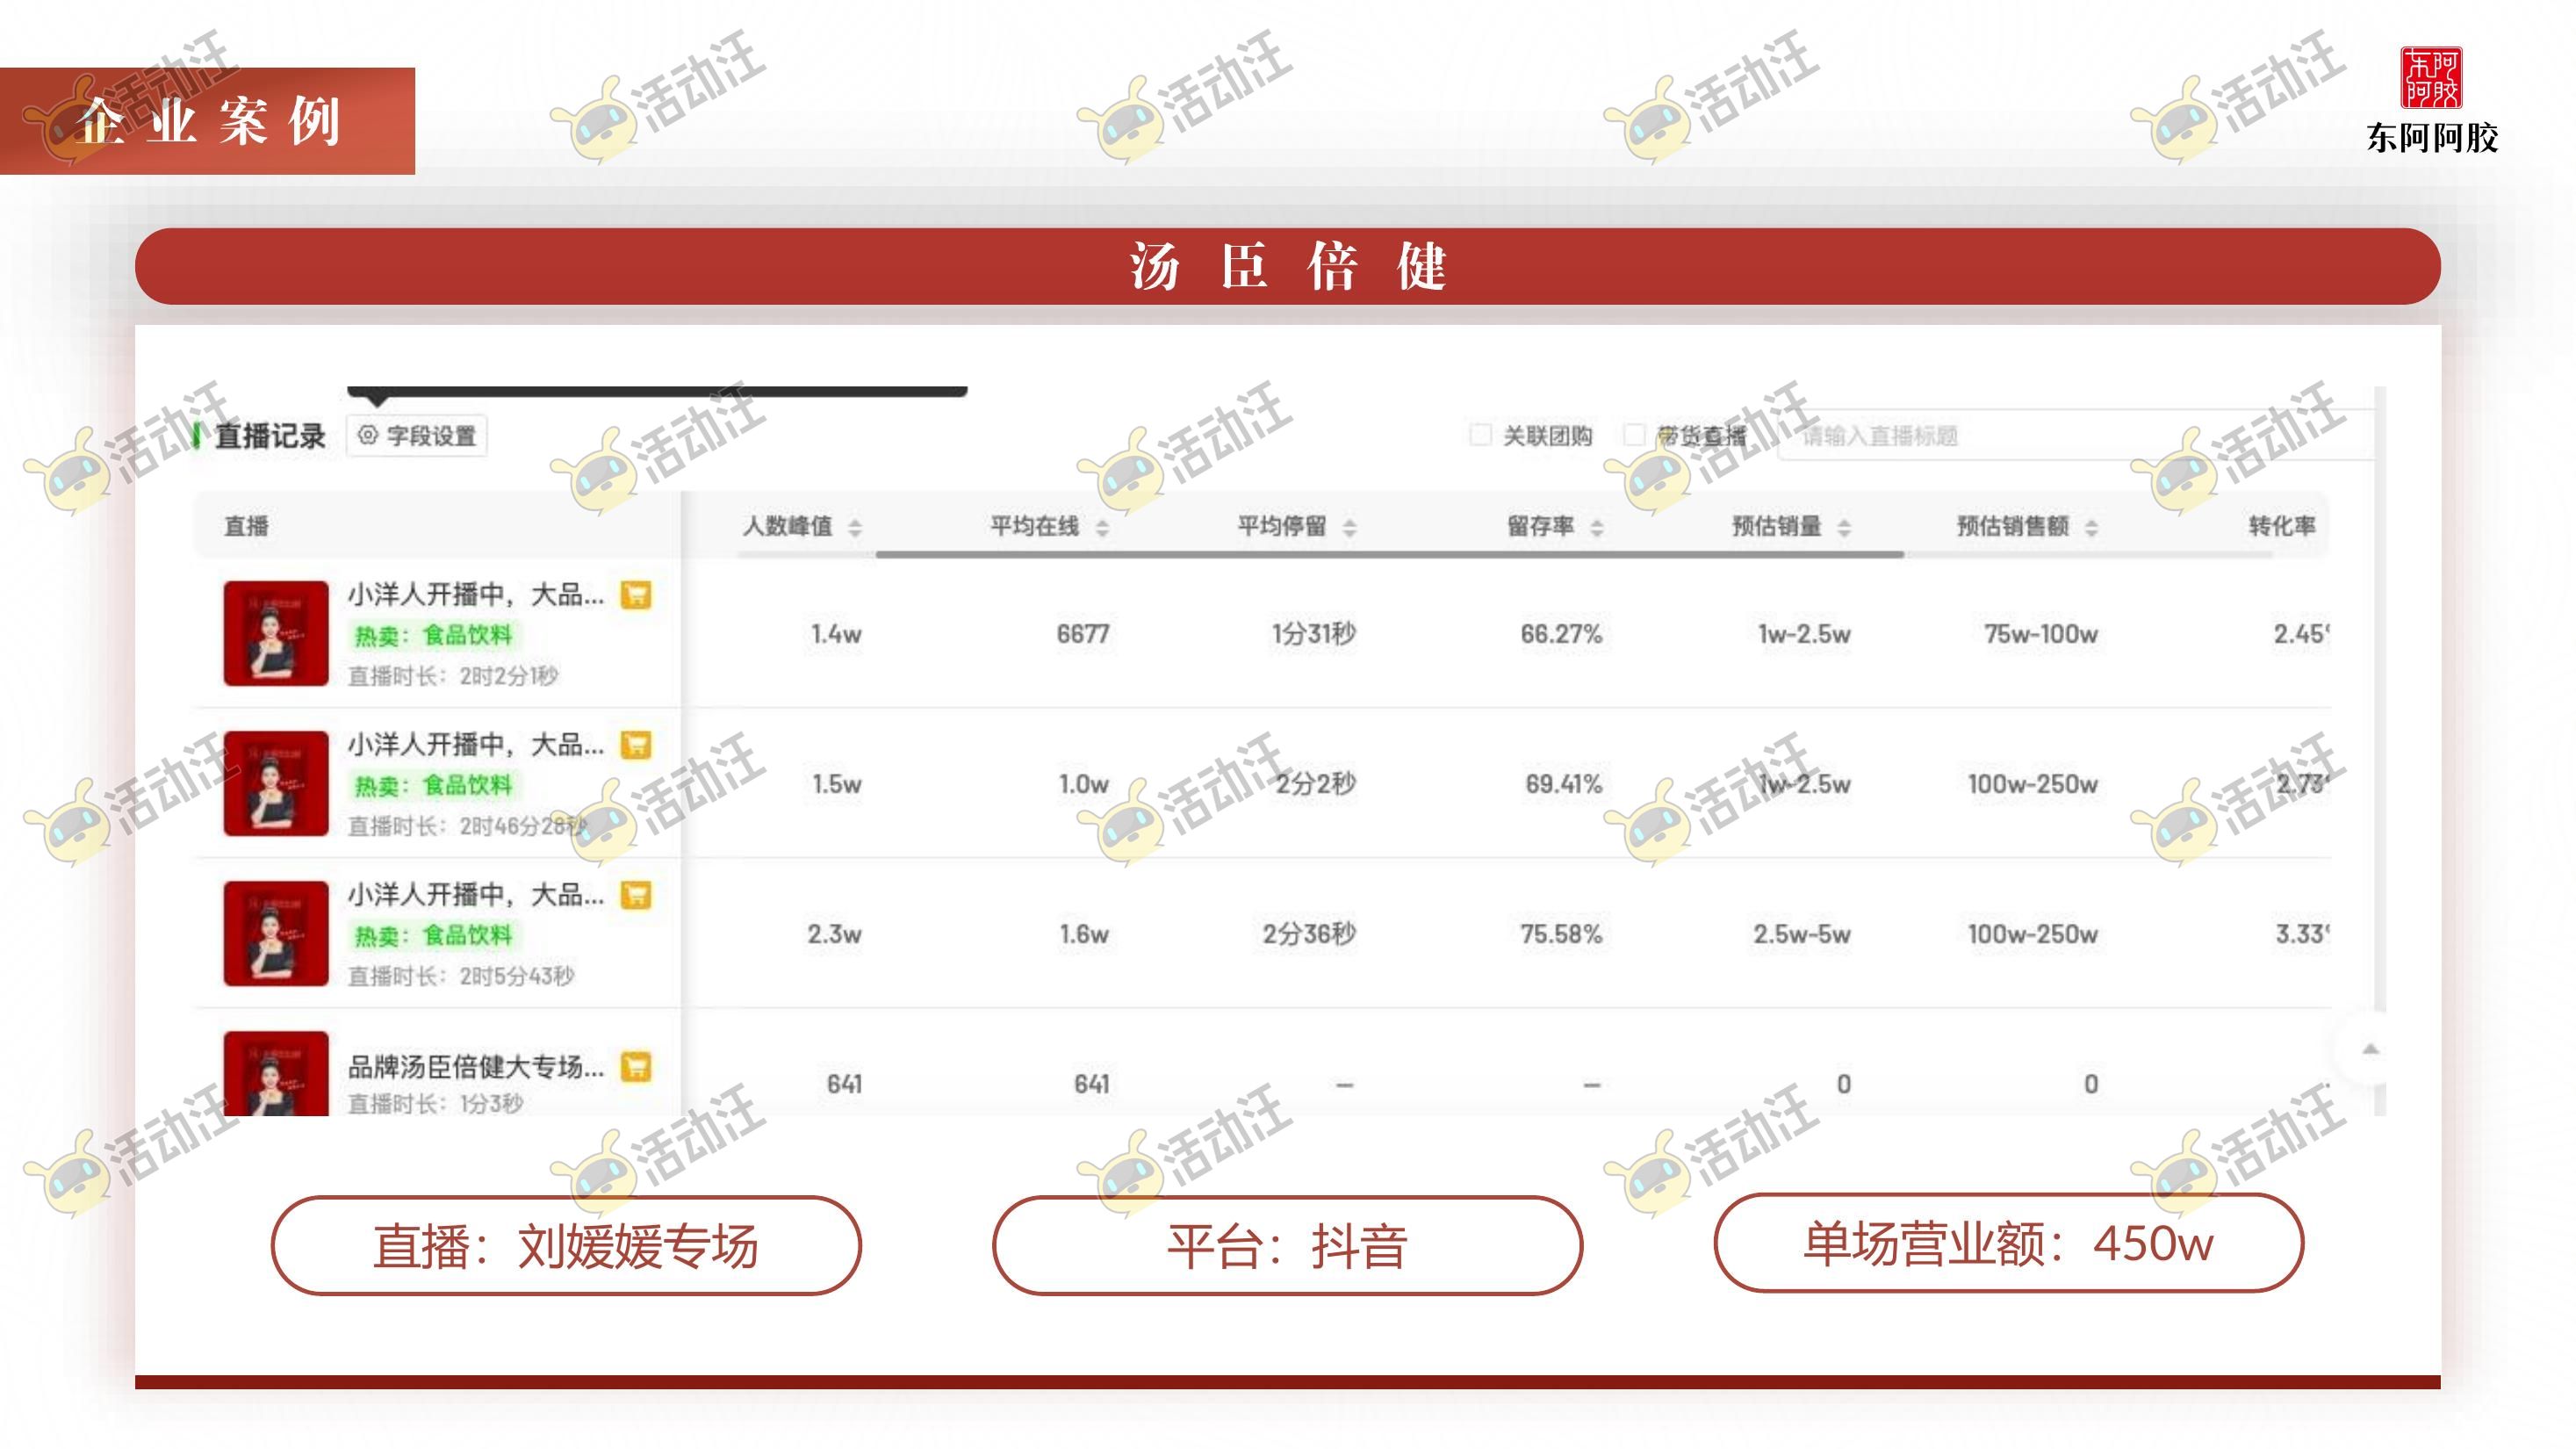Select the 6677 average online cell
Image resolution: width=2576 pixels, height=1449 pixels.
1083,634
